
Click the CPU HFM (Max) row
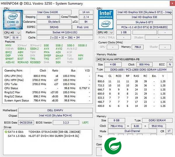tap(48, 80)
